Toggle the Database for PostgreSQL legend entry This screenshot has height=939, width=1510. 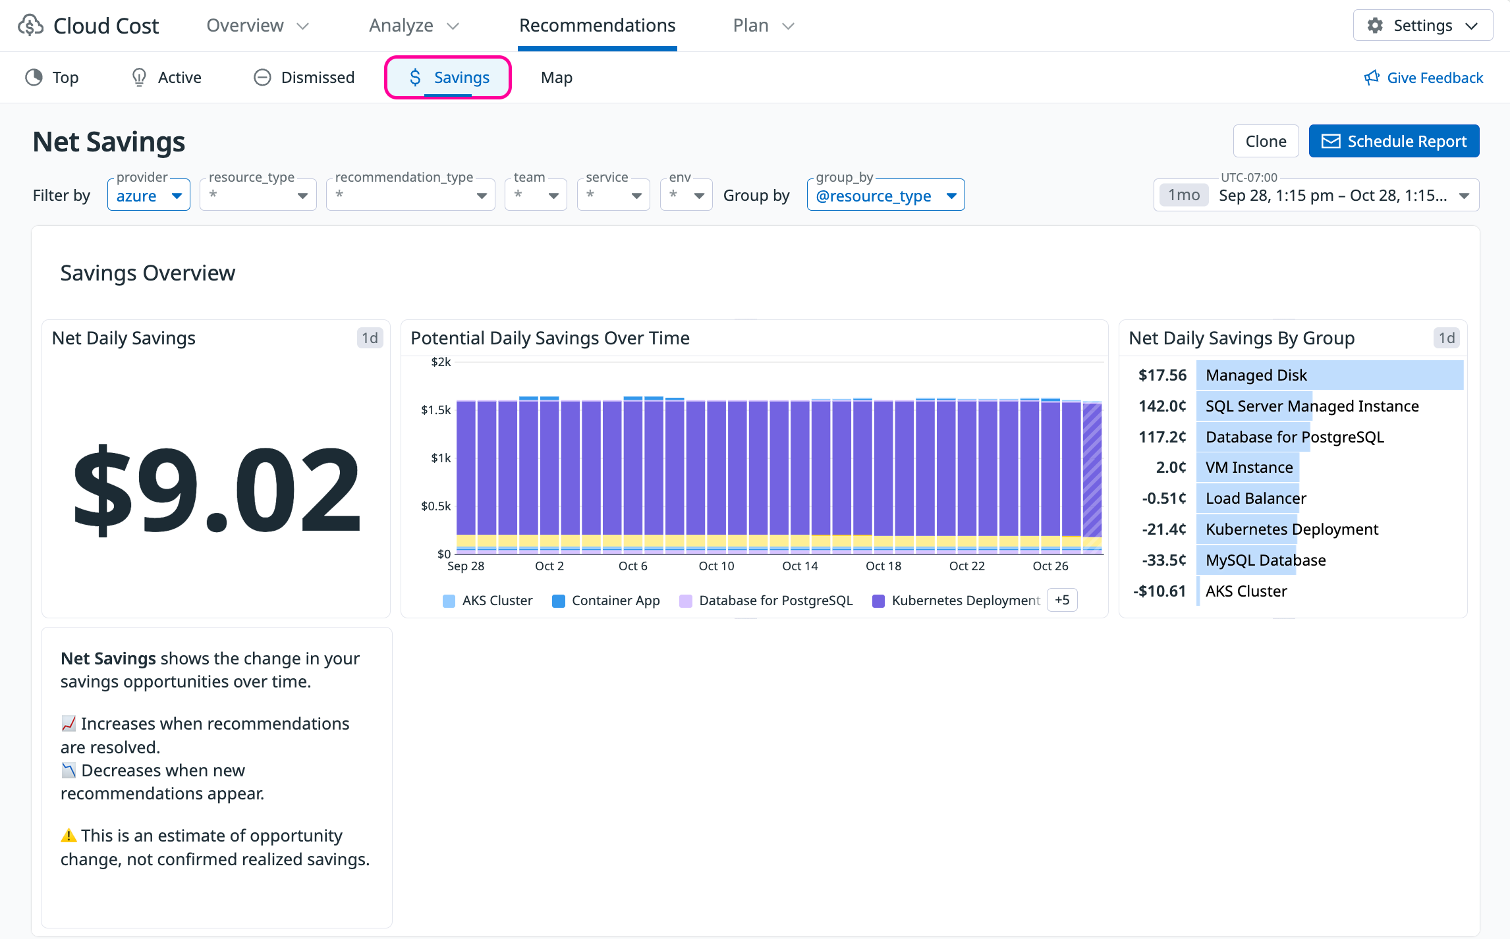coord(775,601)
